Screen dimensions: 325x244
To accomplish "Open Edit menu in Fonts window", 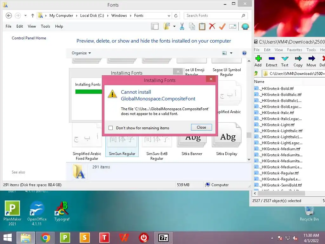I will tap(20, 26).
